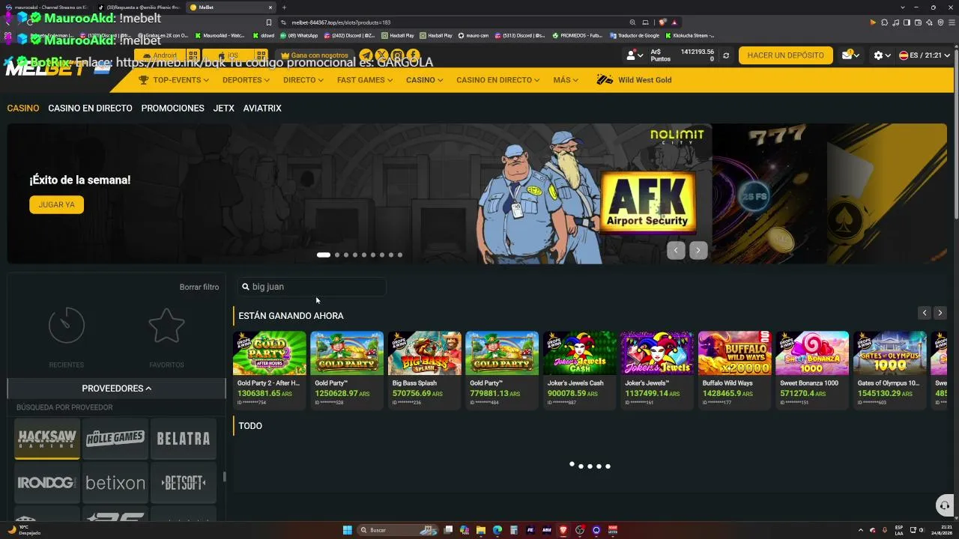Open the Favoritos star icon
The image size is (959, 539).
click(166, 326)
